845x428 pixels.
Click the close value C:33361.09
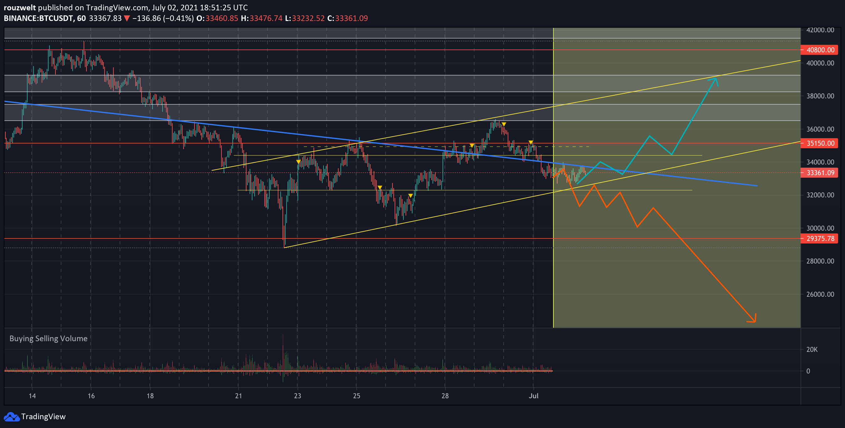click(x=348, y=18)
